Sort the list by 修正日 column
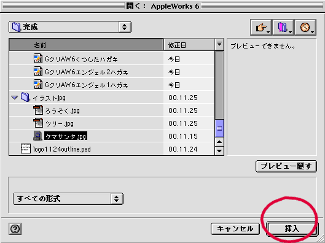Viewport: 325px width, 243px height. click(x=189, y=45)
